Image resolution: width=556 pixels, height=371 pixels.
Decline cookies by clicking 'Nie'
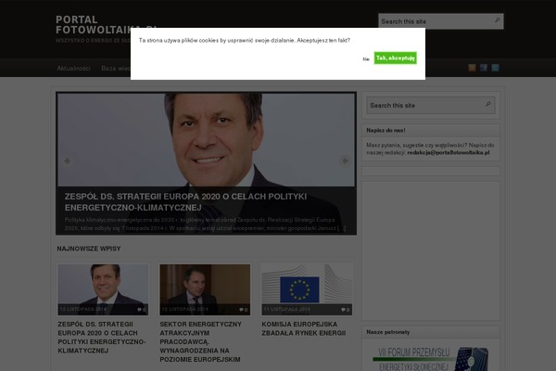coord(366,59)
